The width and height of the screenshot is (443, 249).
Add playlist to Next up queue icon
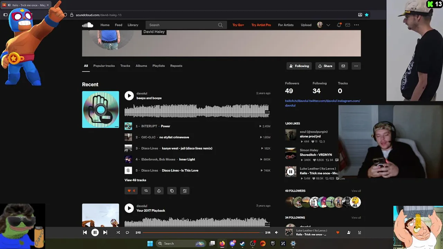coord(185,191)
